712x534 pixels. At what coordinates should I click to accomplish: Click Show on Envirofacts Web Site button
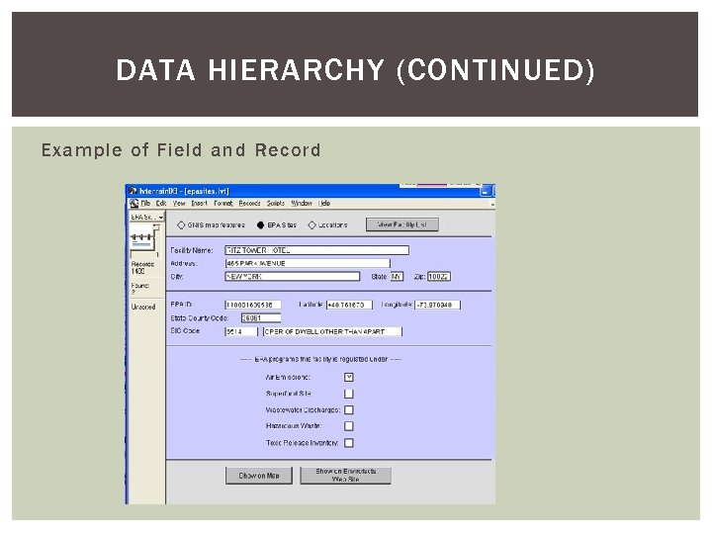coord(345,476)
